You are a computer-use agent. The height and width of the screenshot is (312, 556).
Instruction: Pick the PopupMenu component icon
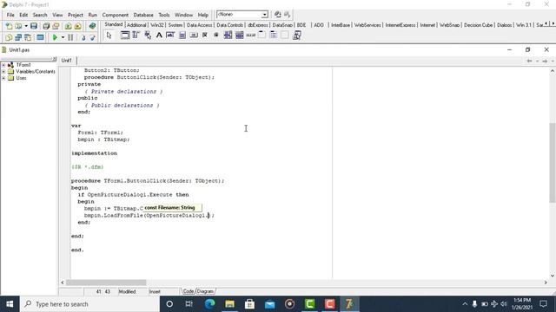pyautogui.click(x=148, y=35)
